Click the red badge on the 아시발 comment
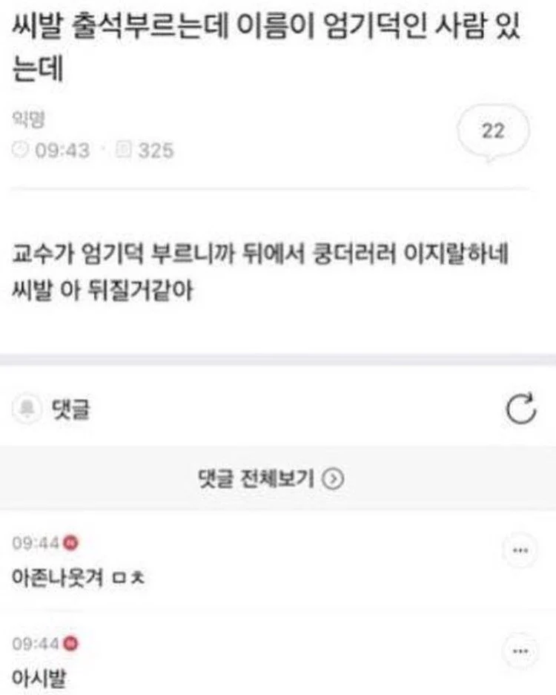 pos(70,643)
